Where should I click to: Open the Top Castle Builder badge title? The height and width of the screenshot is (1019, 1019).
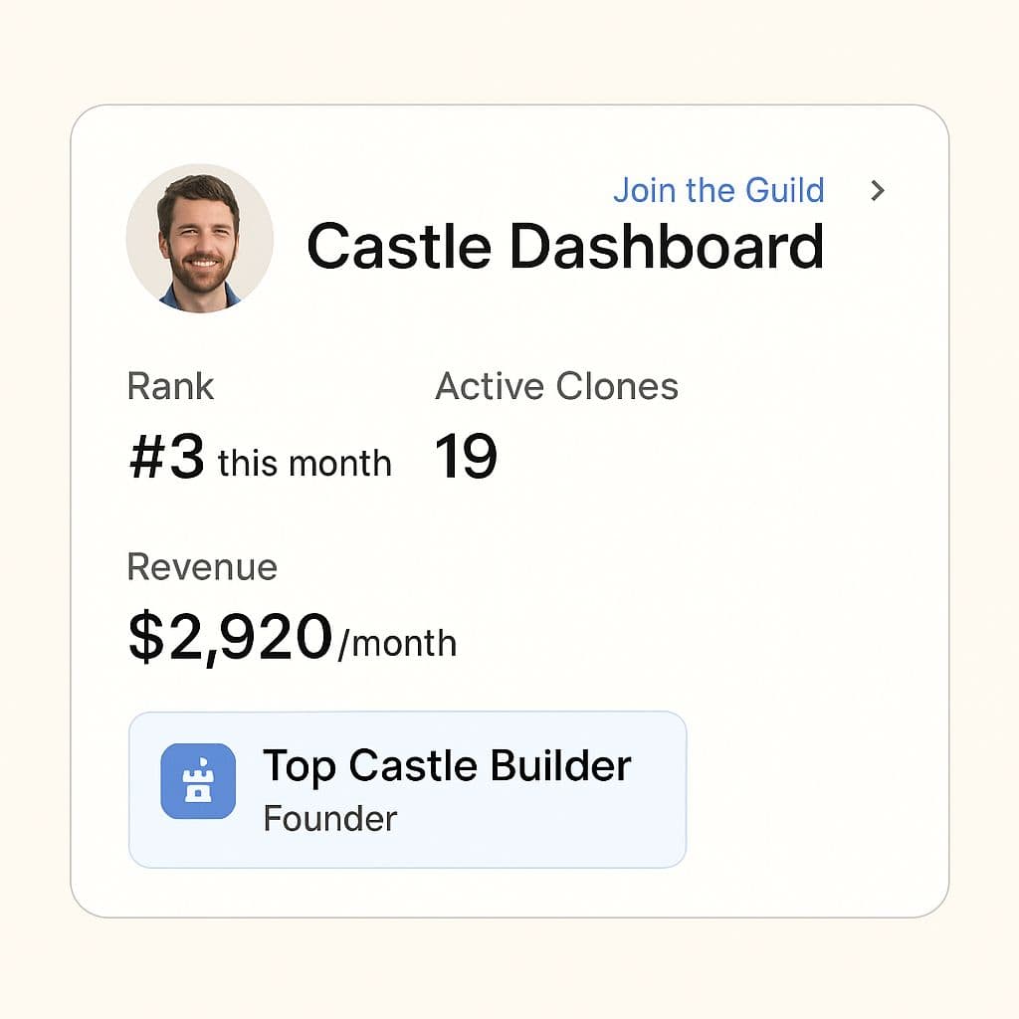click(447, 765)
